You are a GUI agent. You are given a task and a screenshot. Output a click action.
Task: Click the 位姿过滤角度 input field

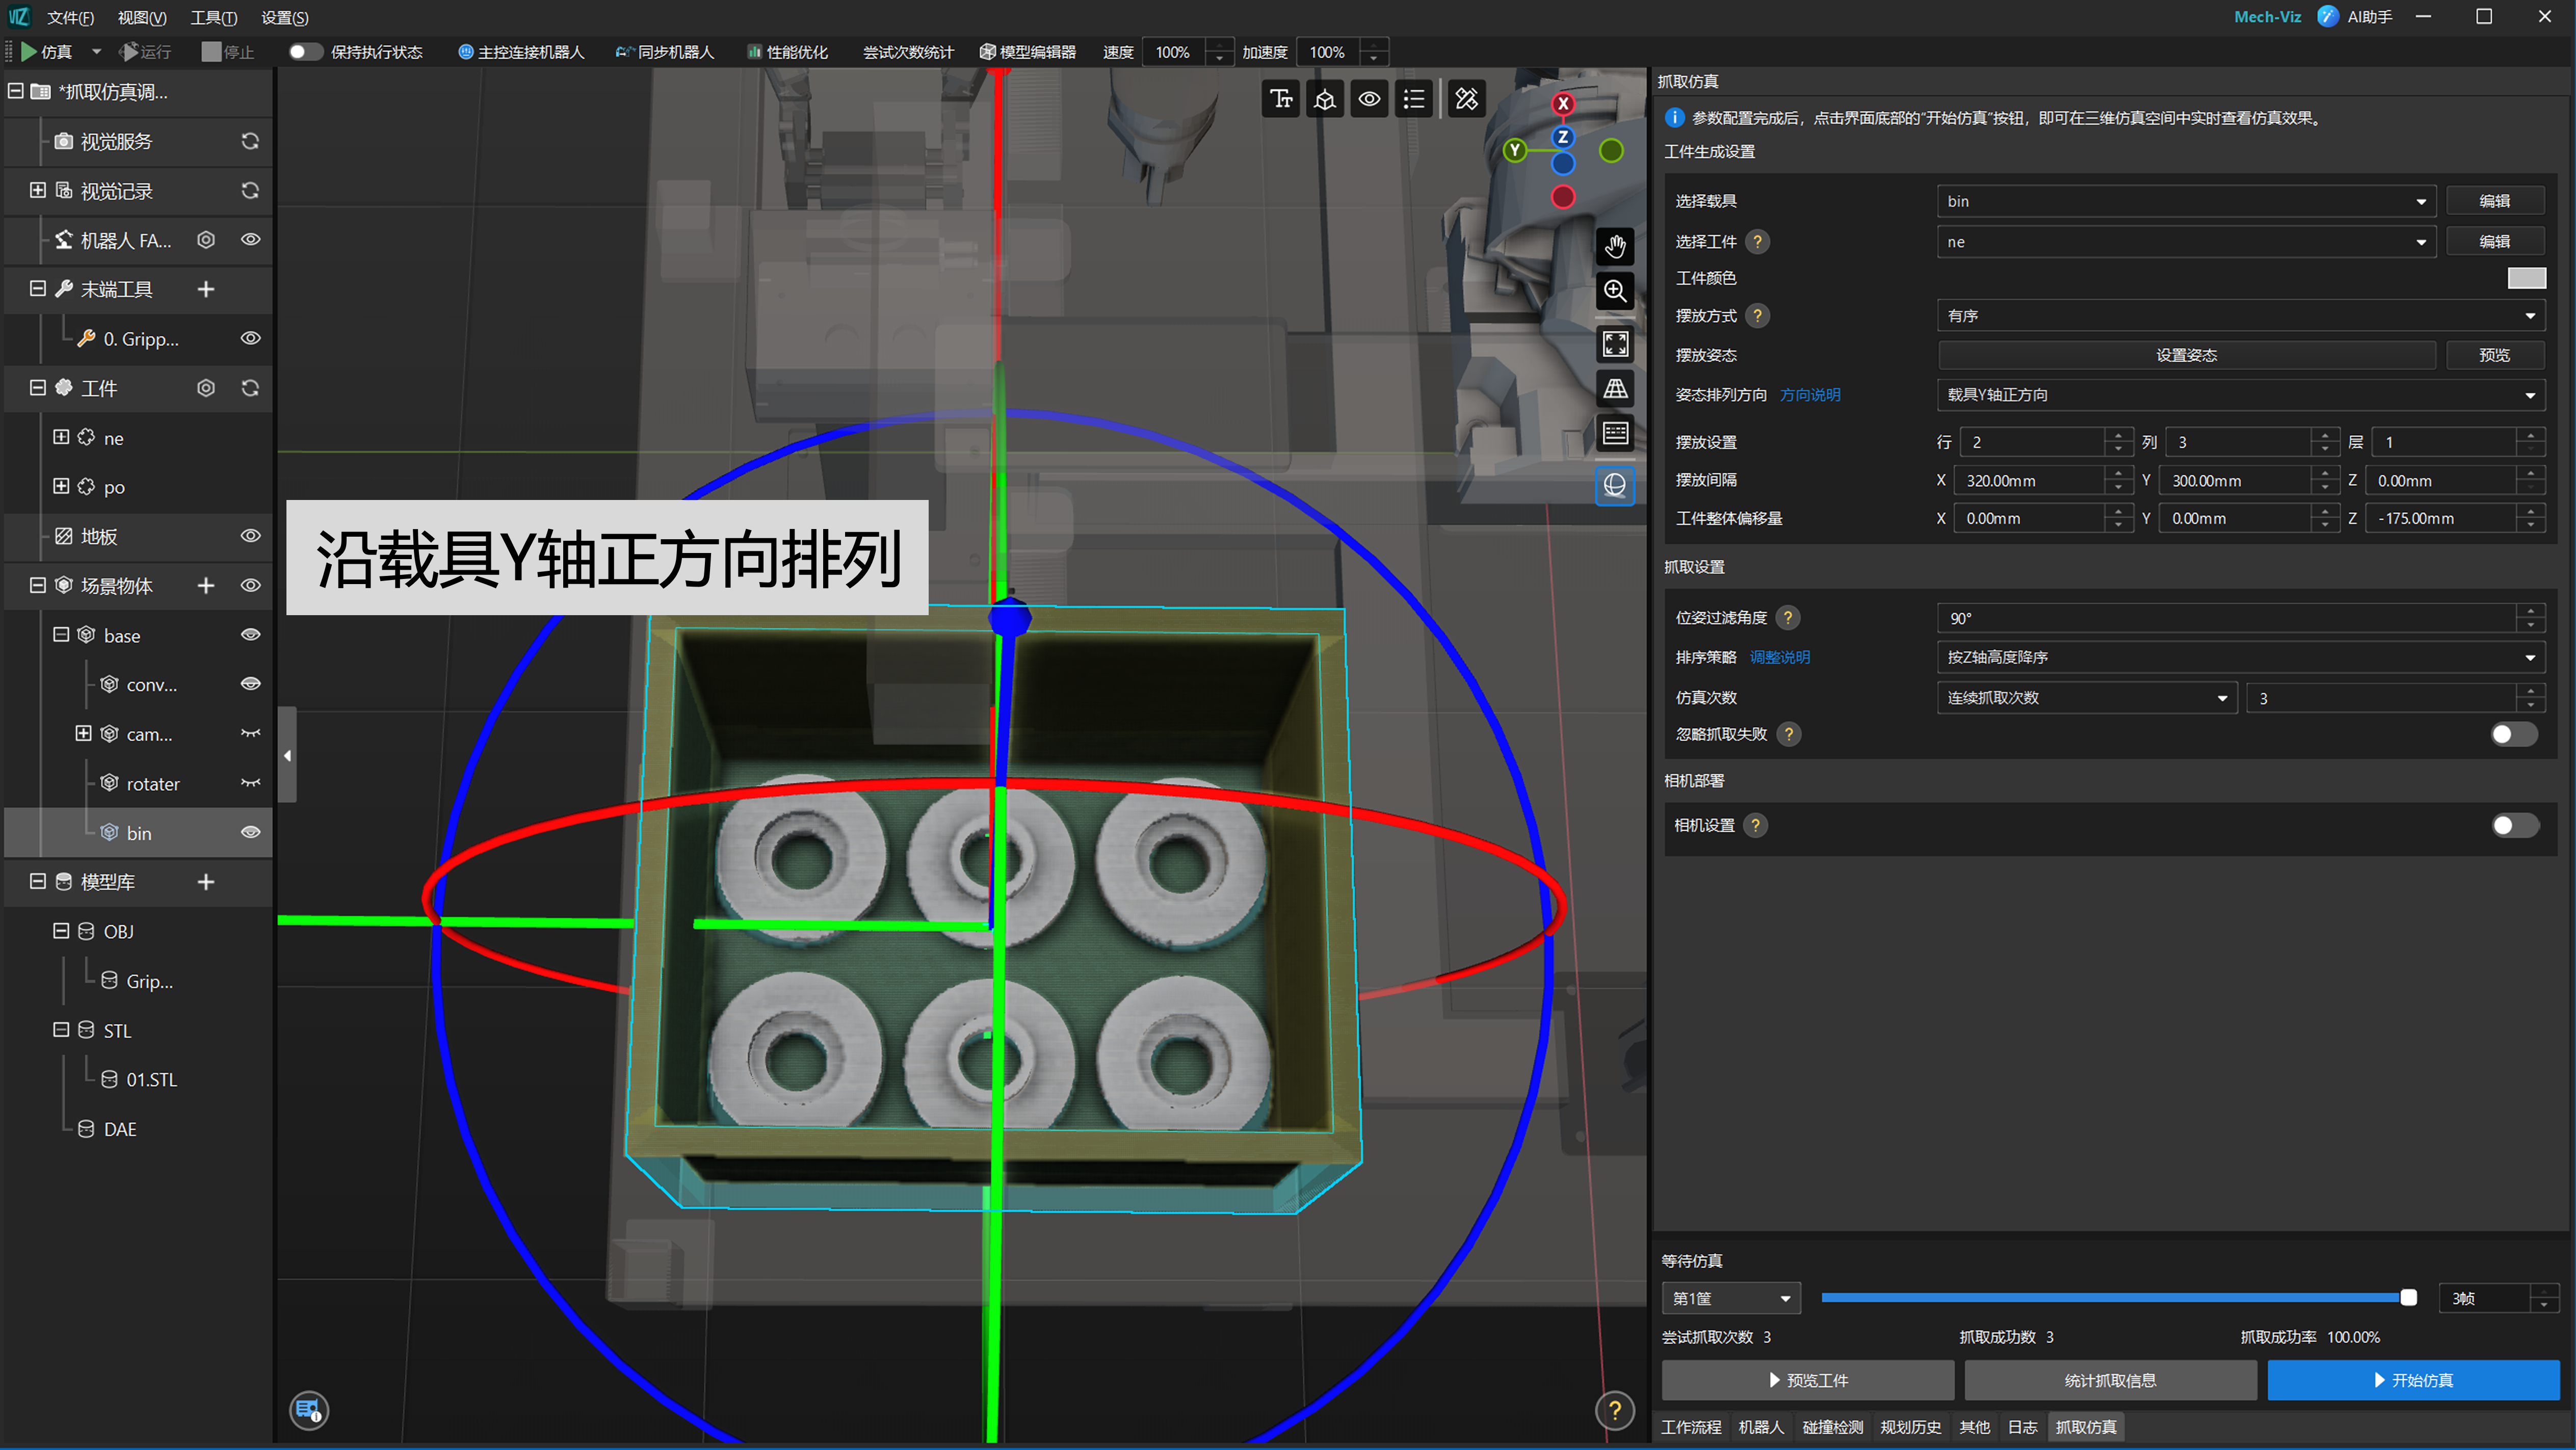(2225, 618)
